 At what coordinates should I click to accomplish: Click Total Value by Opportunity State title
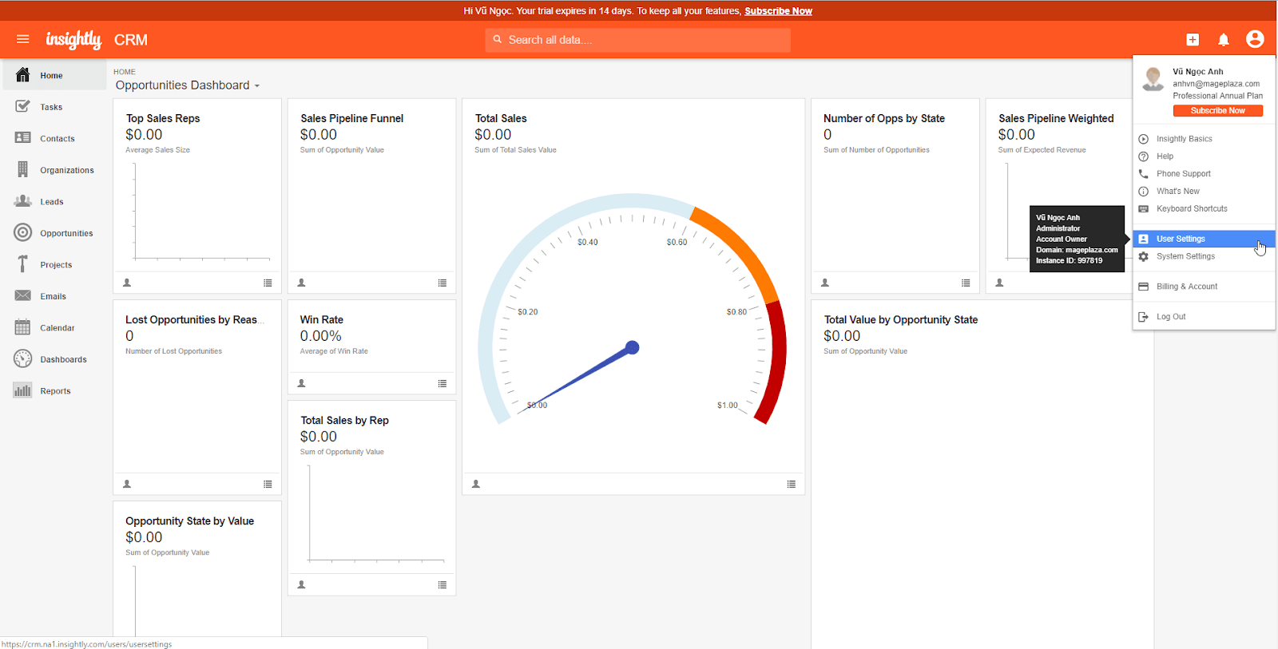tap(901, 319)
